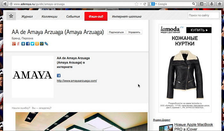Go to the browser home page
The image size is (224, 131).
click(220, 4)
